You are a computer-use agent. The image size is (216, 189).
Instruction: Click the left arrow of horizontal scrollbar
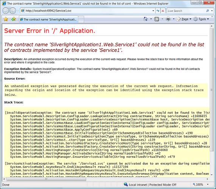4,179
